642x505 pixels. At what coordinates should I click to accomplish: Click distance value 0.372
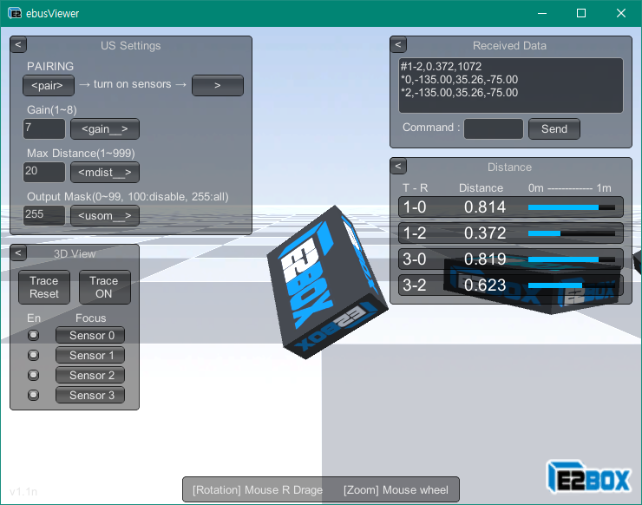click(485, 233)
